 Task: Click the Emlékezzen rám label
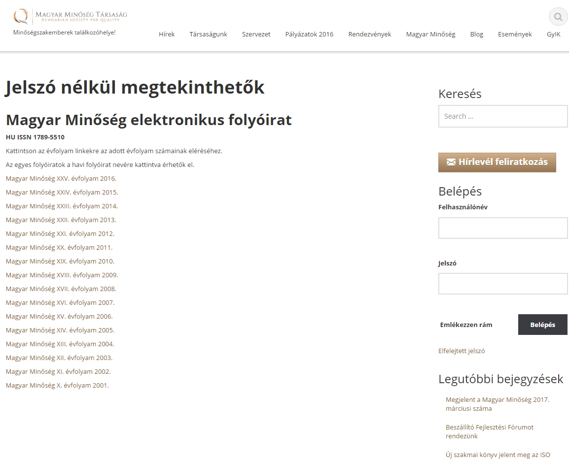point(466,325)
